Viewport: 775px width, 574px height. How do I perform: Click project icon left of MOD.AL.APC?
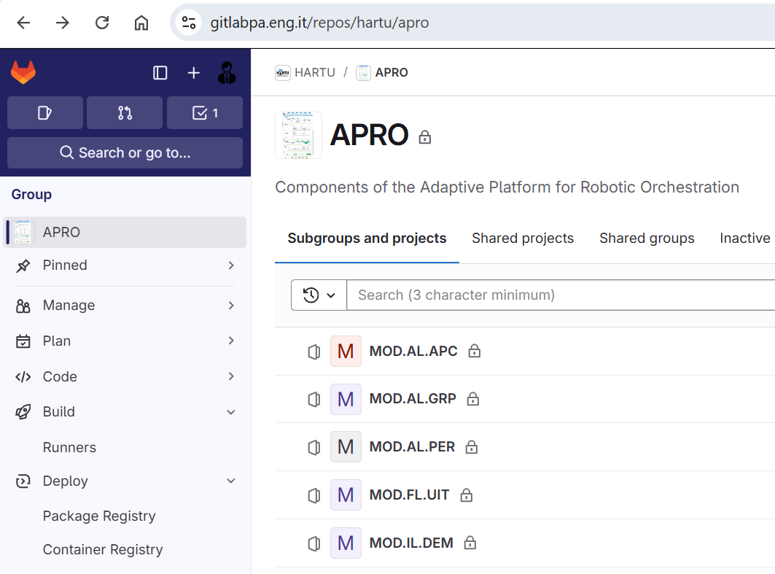[313, 352]
